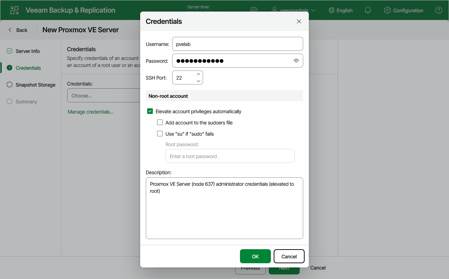Reveal the password with the eye icon

click(x=296, y=61)
